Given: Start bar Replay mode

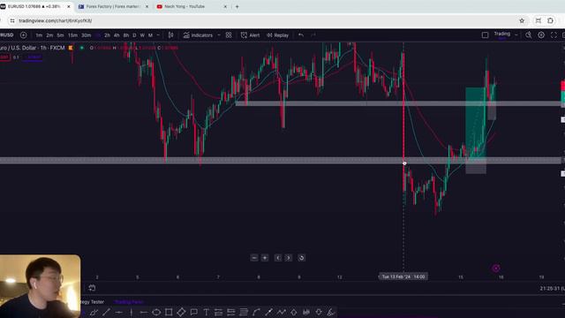Looking at the screenshot, I should (x=278, y=35).
